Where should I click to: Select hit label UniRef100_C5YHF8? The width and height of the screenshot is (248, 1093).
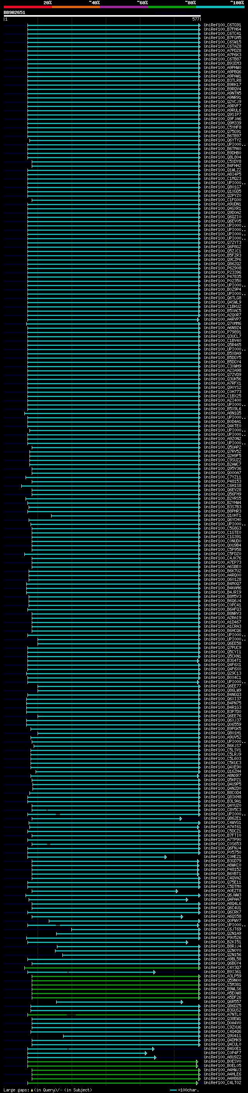pos(222,128)
